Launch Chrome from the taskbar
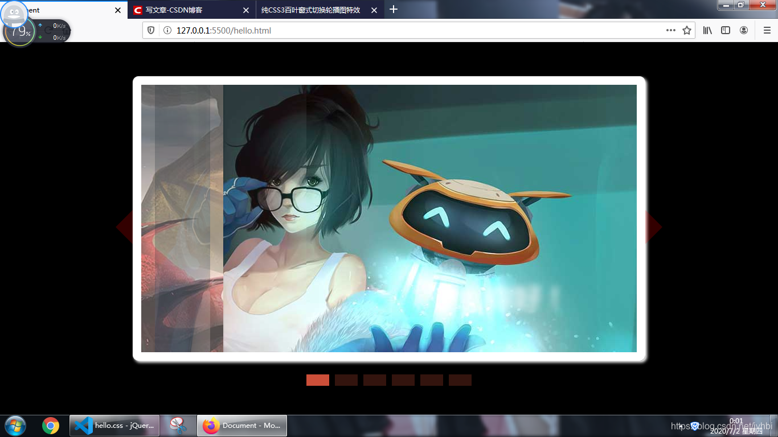Viewport: 778px width, 437px height. [51, 426]
